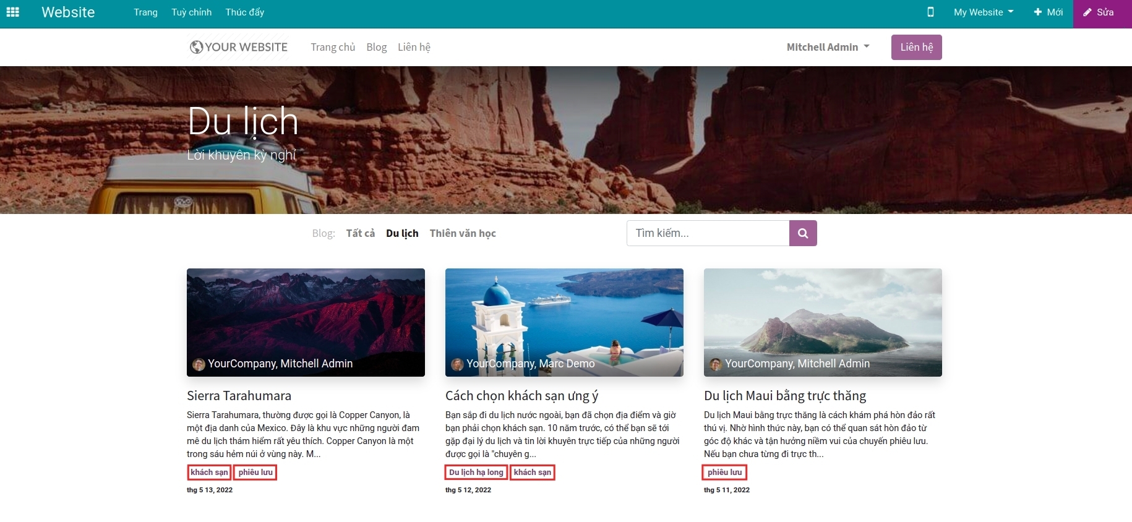
Task: Open the Tuỳ chỉnh menu
Action: [191, 12]
